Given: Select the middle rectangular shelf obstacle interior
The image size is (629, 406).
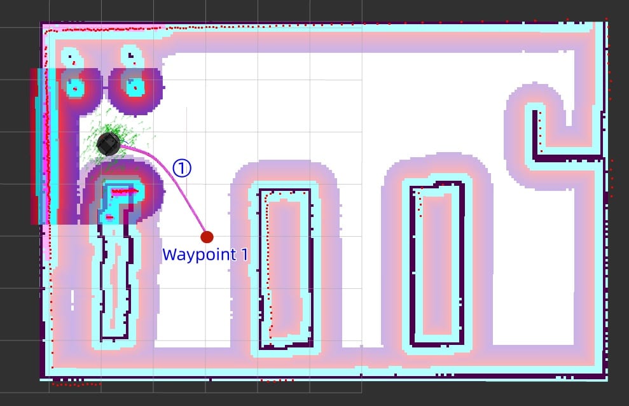Looking at the screenshot, I should pyautogui.click(x=285, y=268).
